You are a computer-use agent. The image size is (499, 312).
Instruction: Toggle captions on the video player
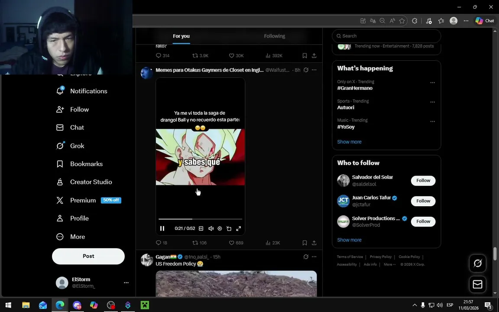click(201, 229)
